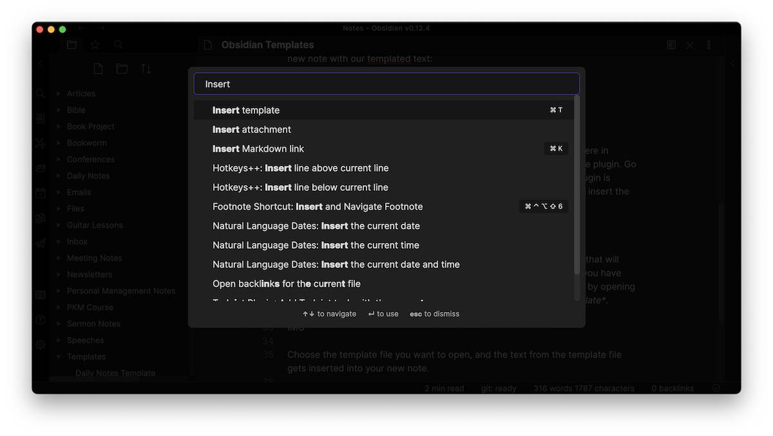Expand the Guitar Lessons folder arrow
Screen dimensions: 773x436
(x=59, y=225)
